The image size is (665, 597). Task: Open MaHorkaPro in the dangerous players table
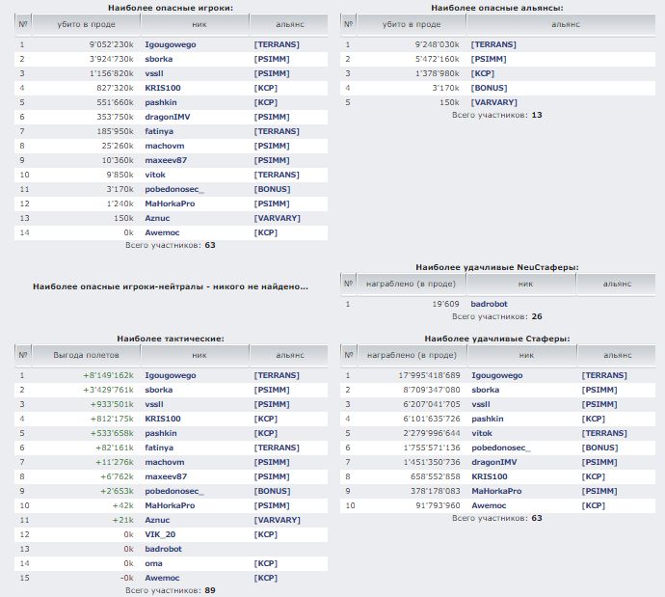click(170, 204)
